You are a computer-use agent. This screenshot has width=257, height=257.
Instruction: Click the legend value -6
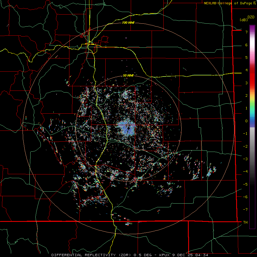[245, 197]
